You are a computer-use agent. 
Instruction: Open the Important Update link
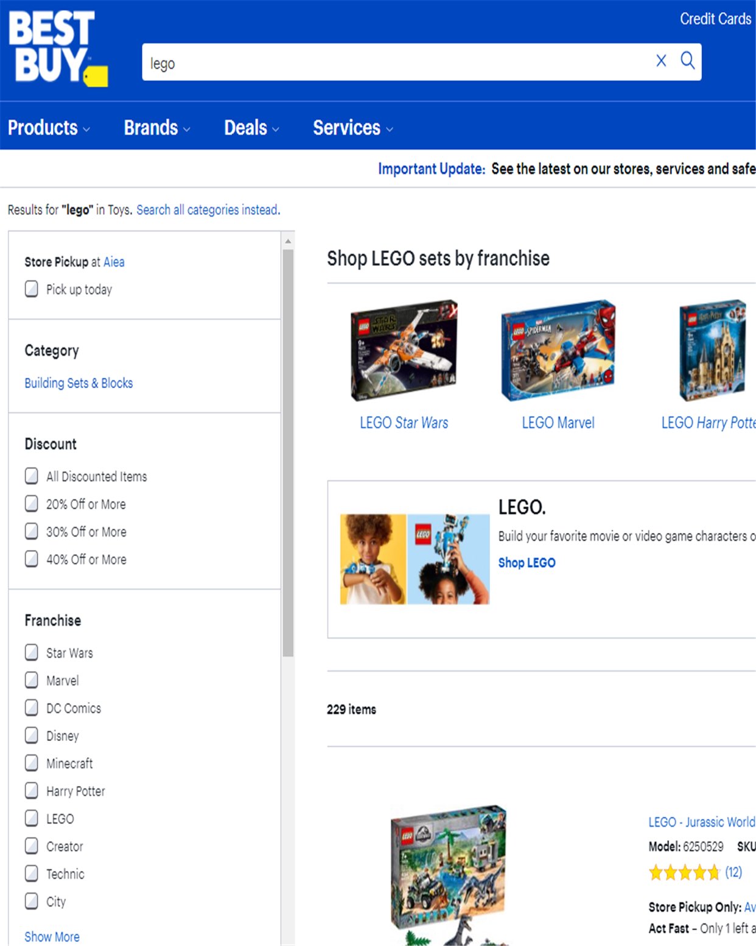click(432, 169)
